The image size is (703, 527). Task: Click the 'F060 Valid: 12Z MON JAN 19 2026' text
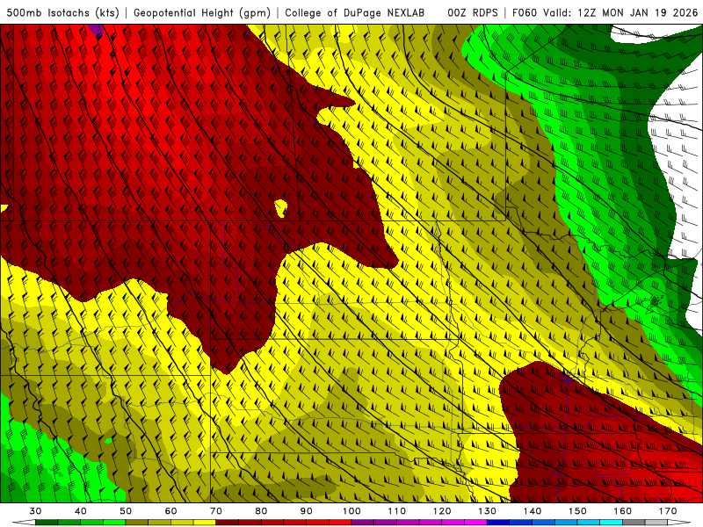pos(605,12)
